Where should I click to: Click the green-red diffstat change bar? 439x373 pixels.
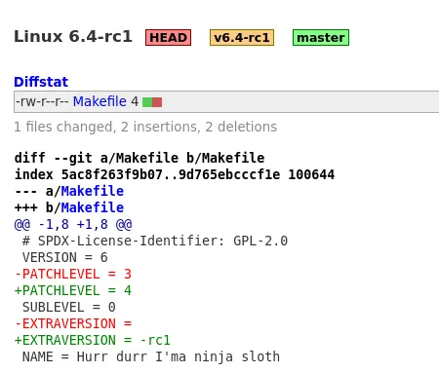152,102
